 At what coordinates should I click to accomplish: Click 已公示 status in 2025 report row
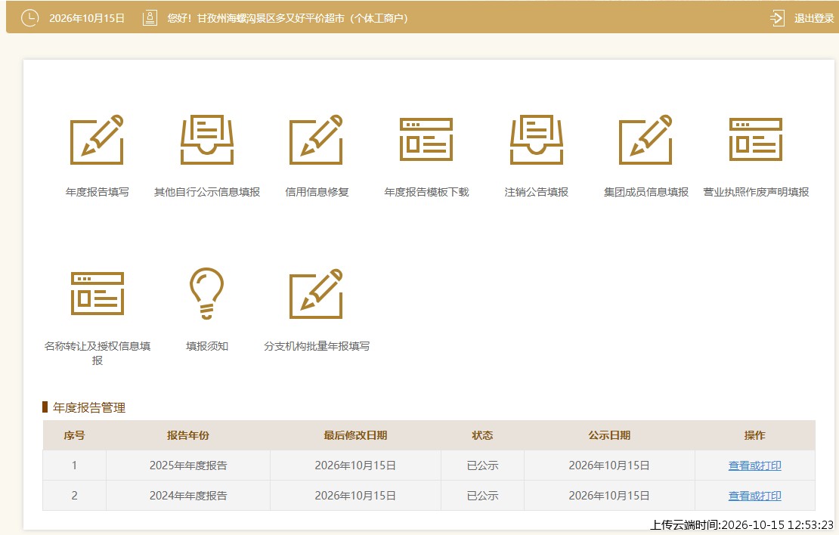483,465
